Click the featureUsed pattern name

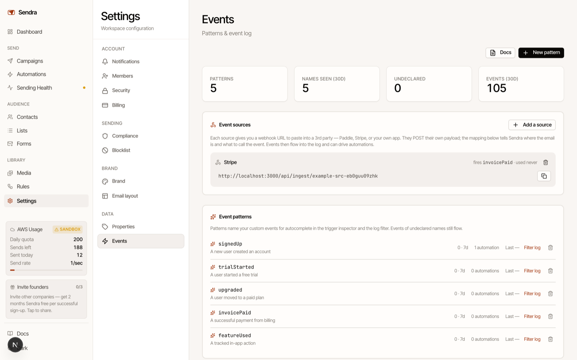pyautogui.click(x=235, y=335)
